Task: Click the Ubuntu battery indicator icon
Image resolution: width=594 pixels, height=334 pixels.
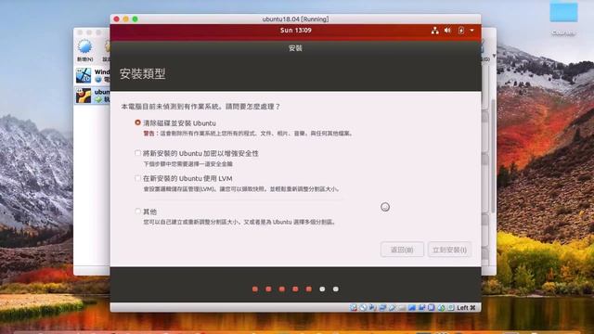Action: tap(461, 31)
